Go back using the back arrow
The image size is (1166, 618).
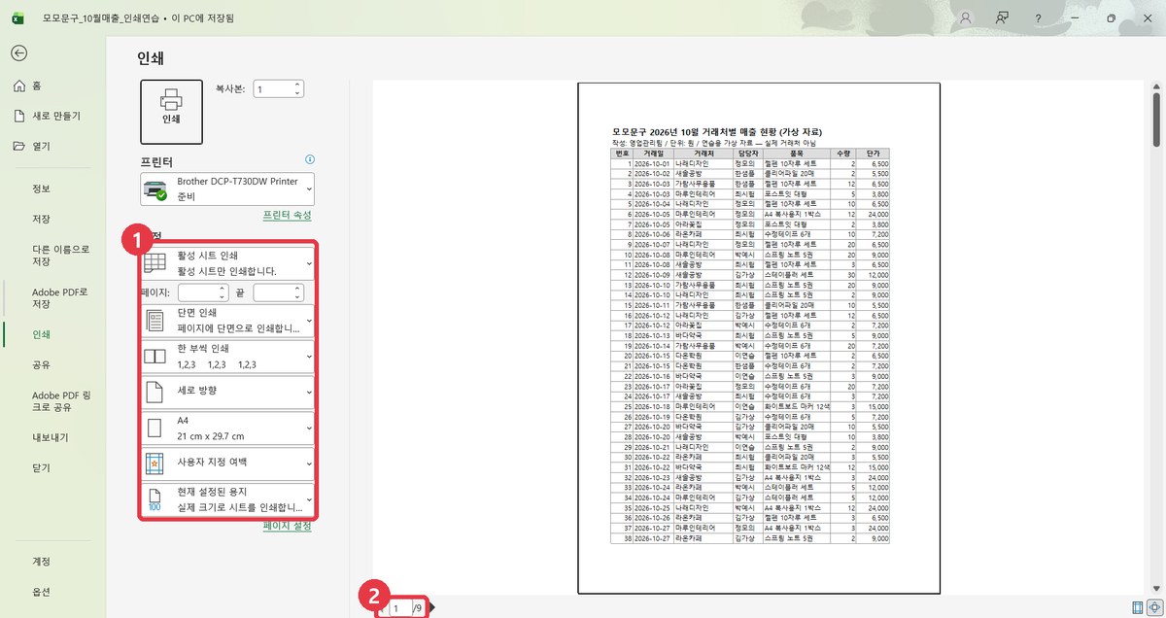[19, 53]
